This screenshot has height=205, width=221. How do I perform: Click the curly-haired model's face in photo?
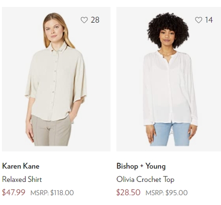click(166, 38)
